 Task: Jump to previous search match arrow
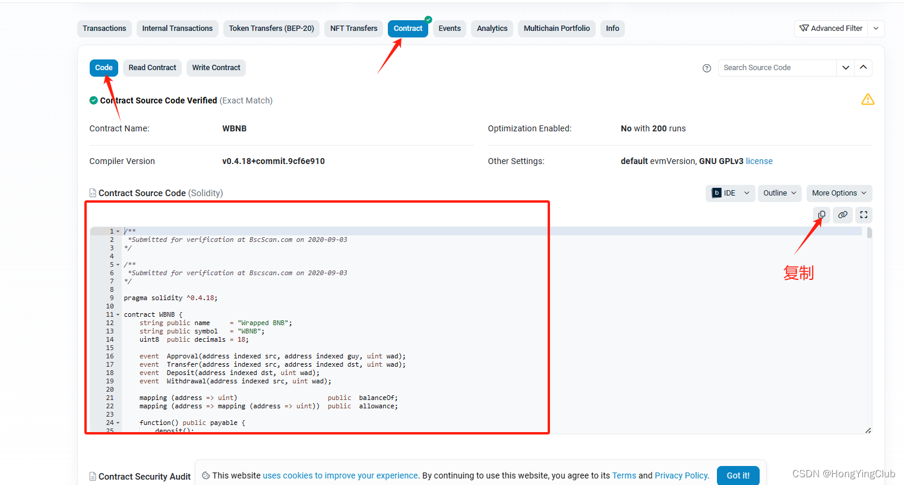[x=864, y=68]
